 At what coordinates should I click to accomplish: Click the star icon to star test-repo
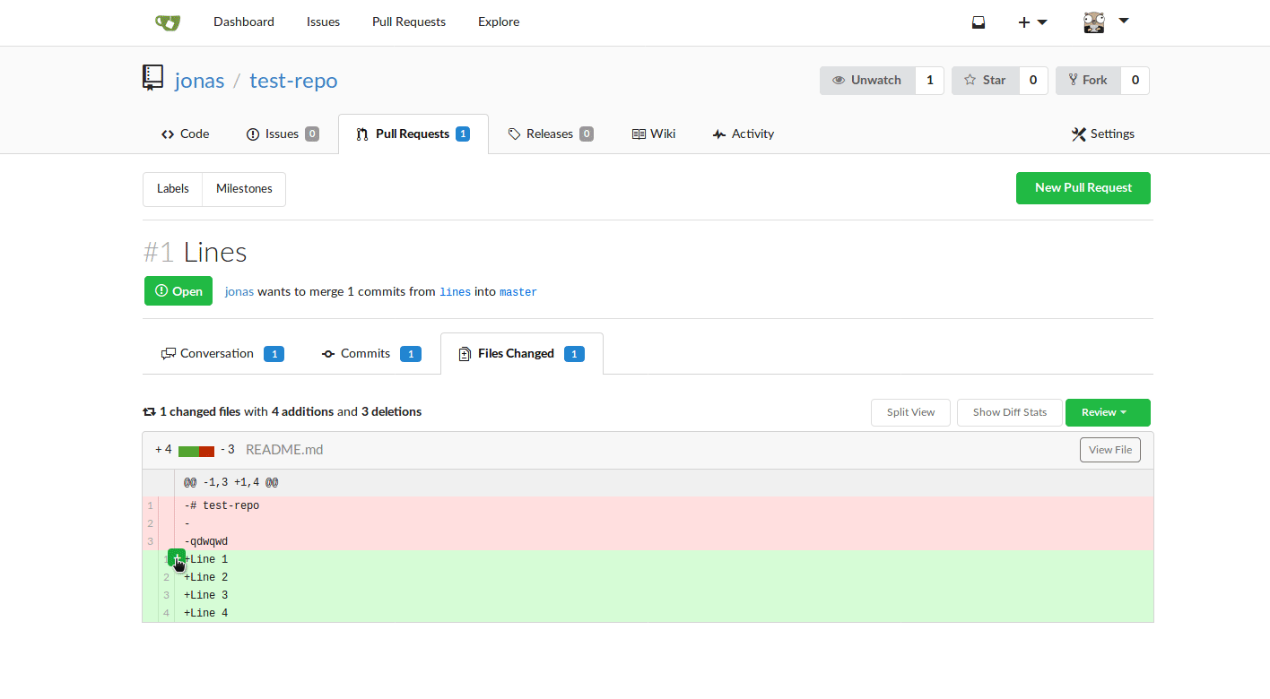click(x=968, y=80)
